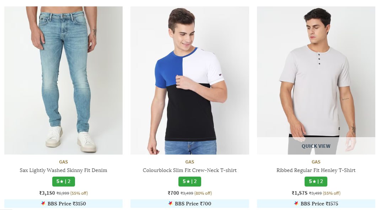
Task: Click the GAS brand above Henley T-Shirt
Action: coord(316,162)
